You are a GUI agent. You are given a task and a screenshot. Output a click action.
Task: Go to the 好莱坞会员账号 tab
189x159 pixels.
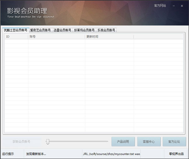click(x=84, y=30)
